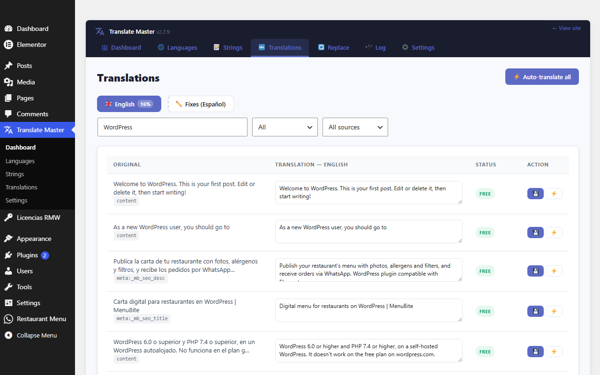Click the Auto-translate all button
600x375 pixels.
point(542,77)
